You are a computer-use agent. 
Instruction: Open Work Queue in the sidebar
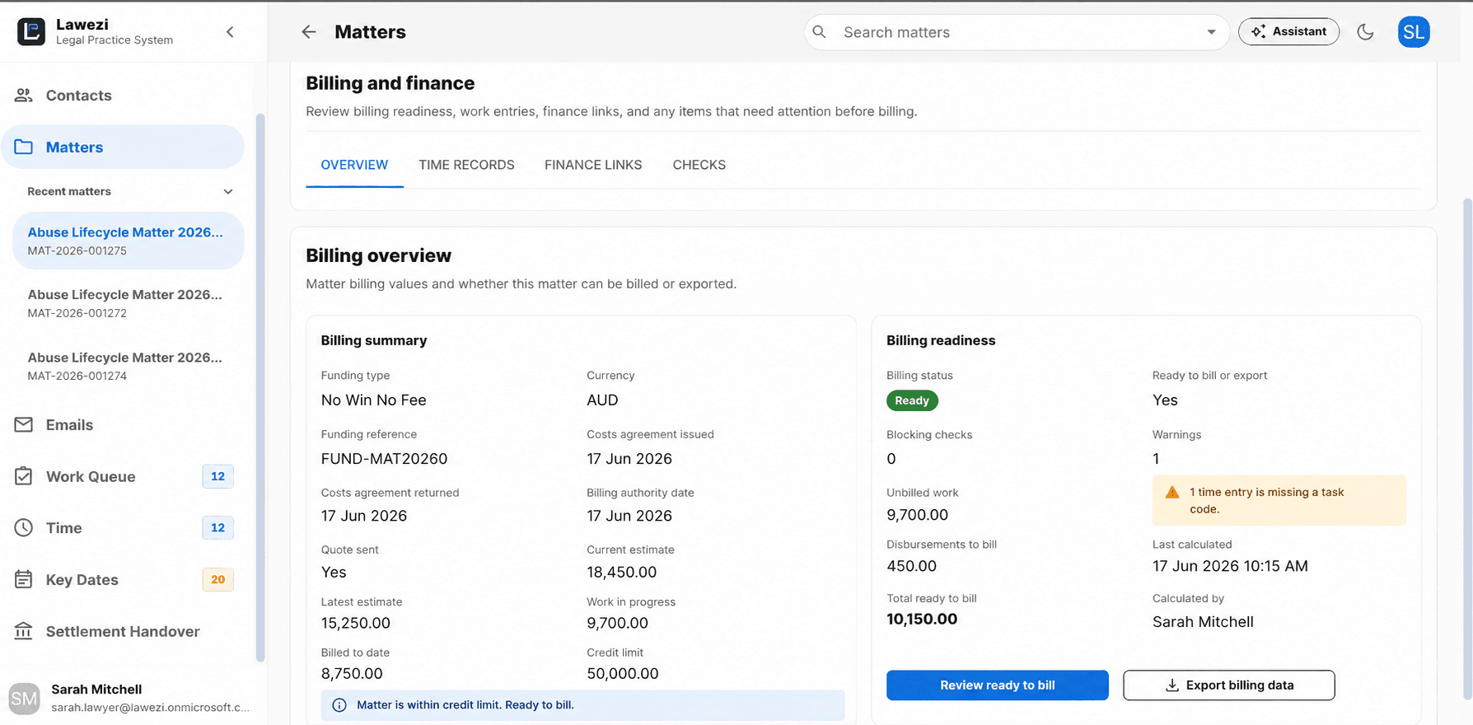coord(123,477)
